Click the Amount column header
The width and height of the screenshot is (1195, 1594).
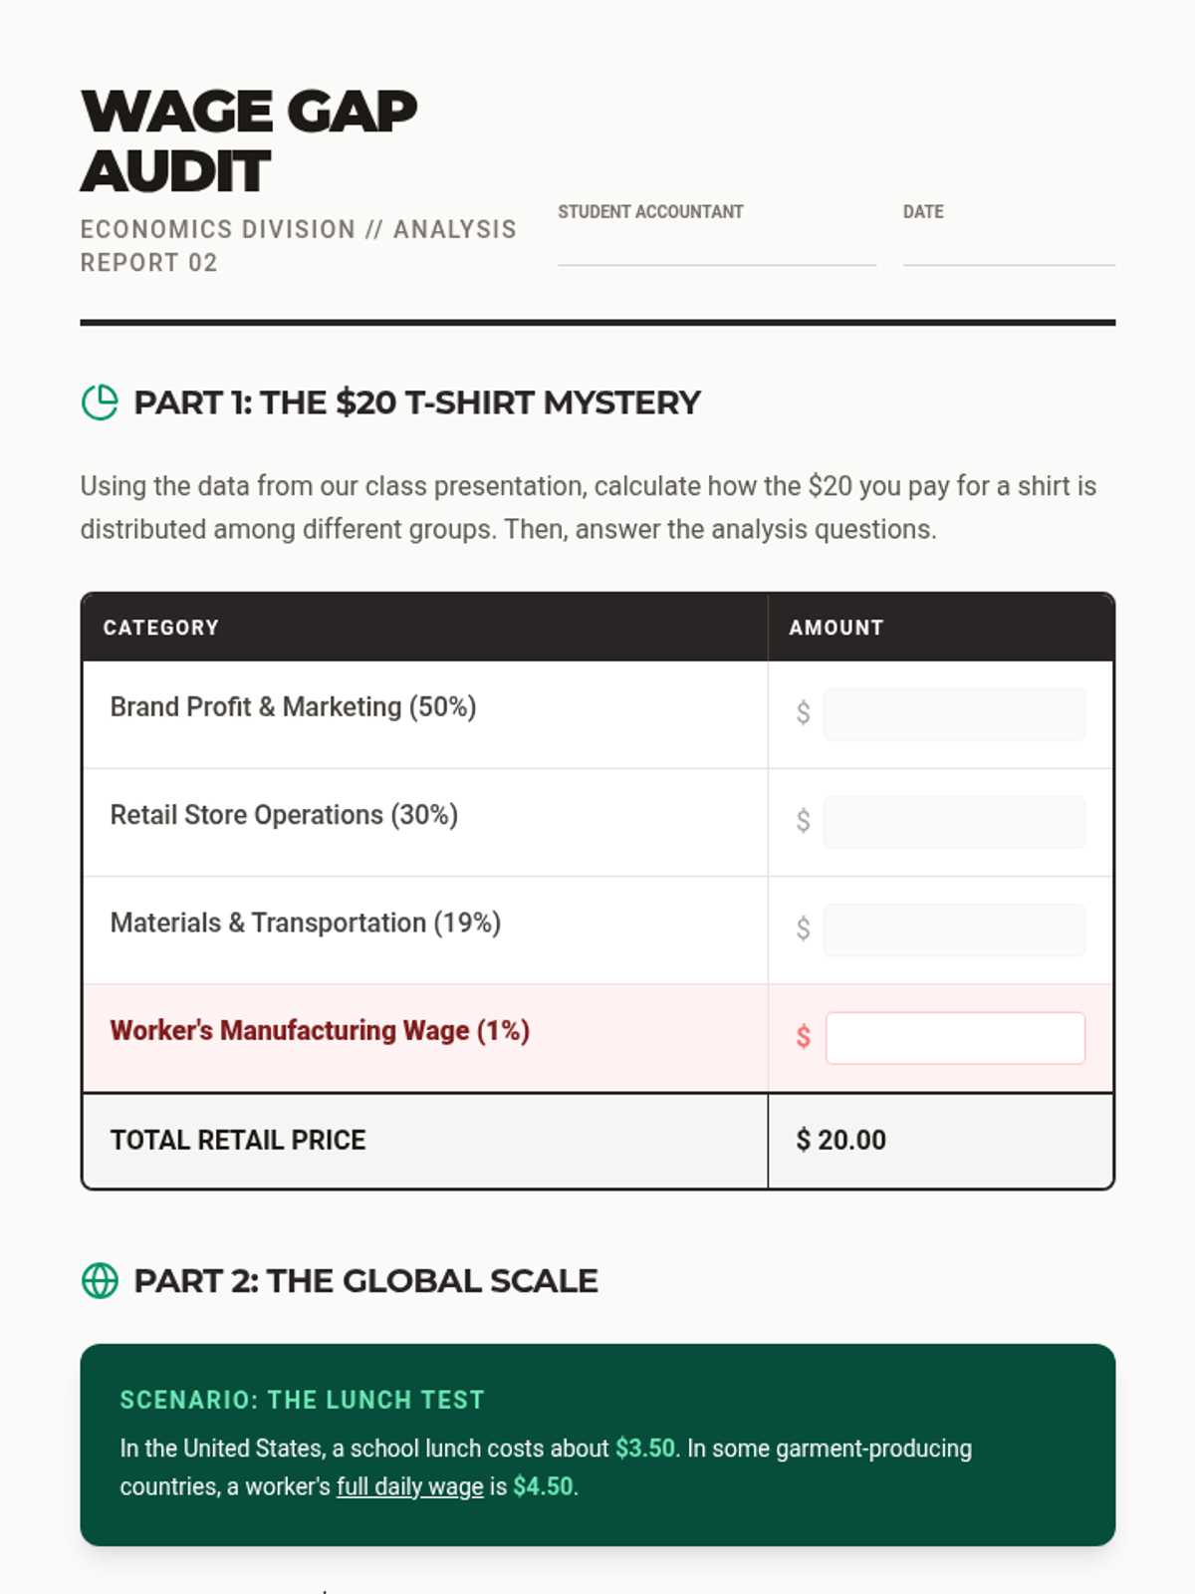pos(836,628)
